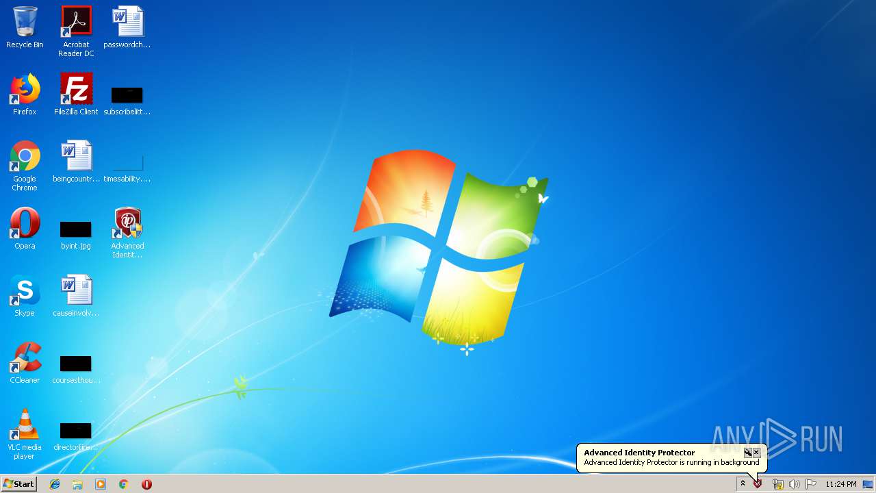Launch Acrobat Reader DC shortcut

[x=76, y=31]
